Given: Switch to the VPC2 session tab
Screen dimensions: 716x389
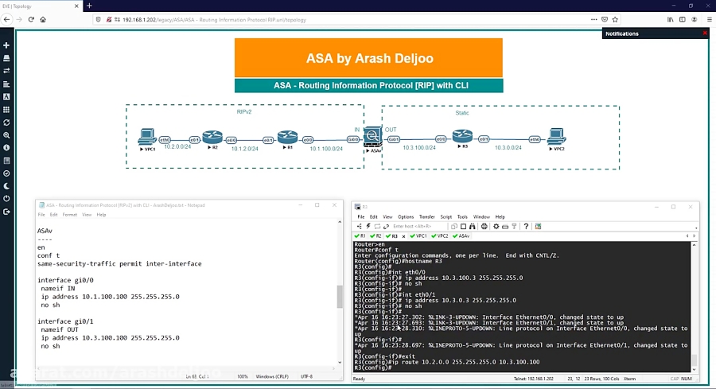Looking at the screenshot, I should coord(440,236).
